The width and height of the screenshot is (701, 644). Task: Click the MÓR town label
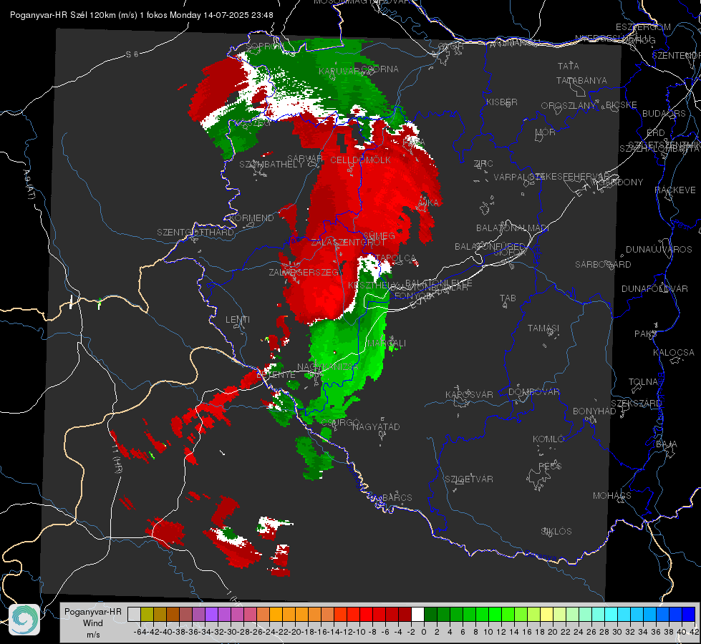click(546, 132)
